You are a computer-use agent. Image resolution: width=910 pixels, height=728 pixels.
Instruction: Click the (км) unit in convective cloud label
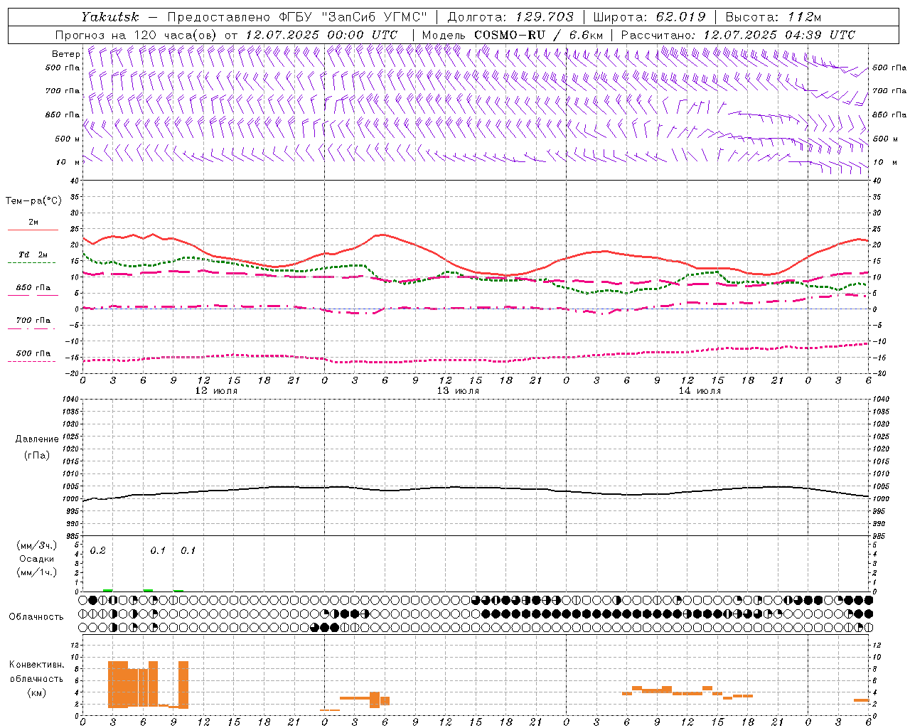tap(37, 692)
